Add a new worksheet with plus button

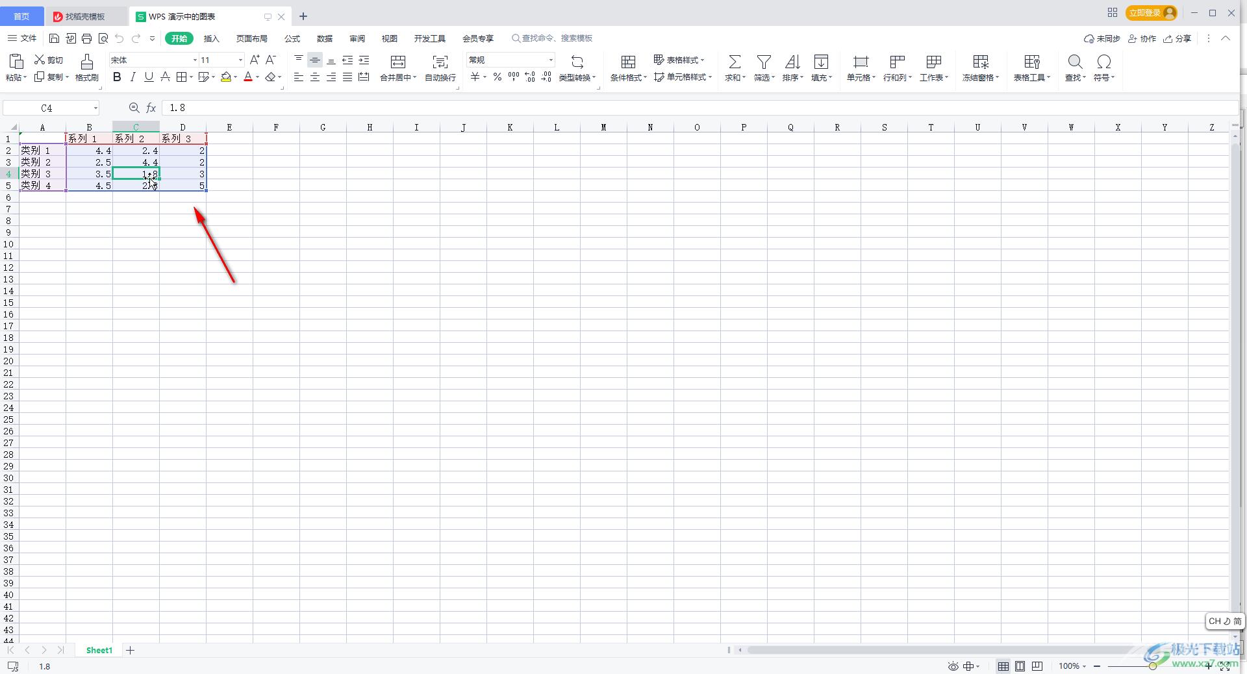click(130, 650)
